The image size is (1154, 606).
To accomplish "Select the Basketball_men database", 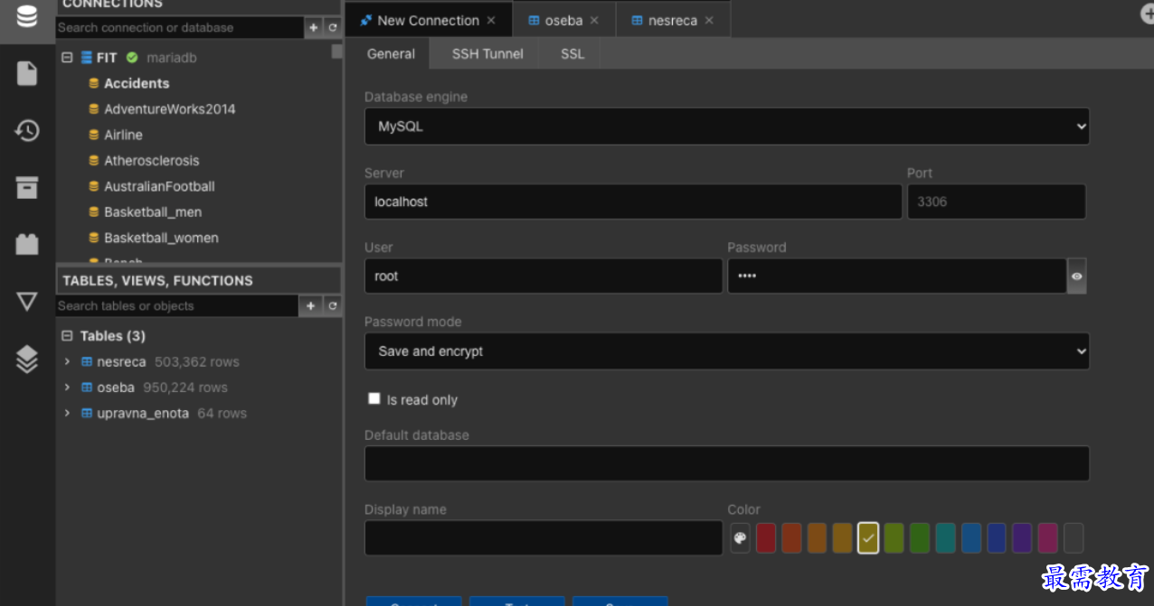I will (153, 212).
